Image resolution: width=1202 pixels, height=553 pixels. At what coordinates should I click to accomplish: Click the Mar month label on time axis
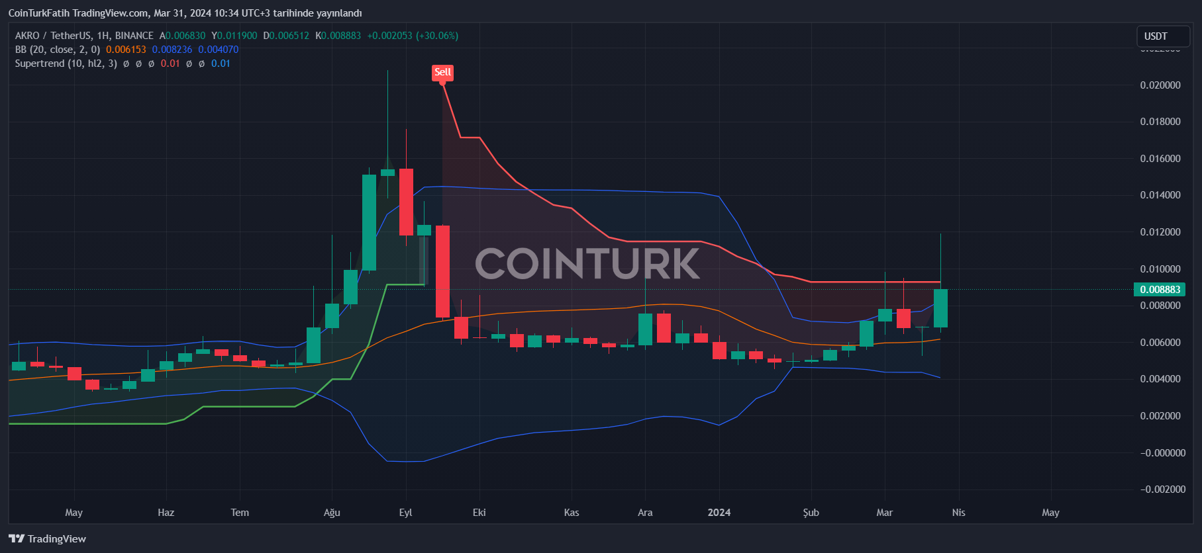pyautogui.click(x=885, y=513)
